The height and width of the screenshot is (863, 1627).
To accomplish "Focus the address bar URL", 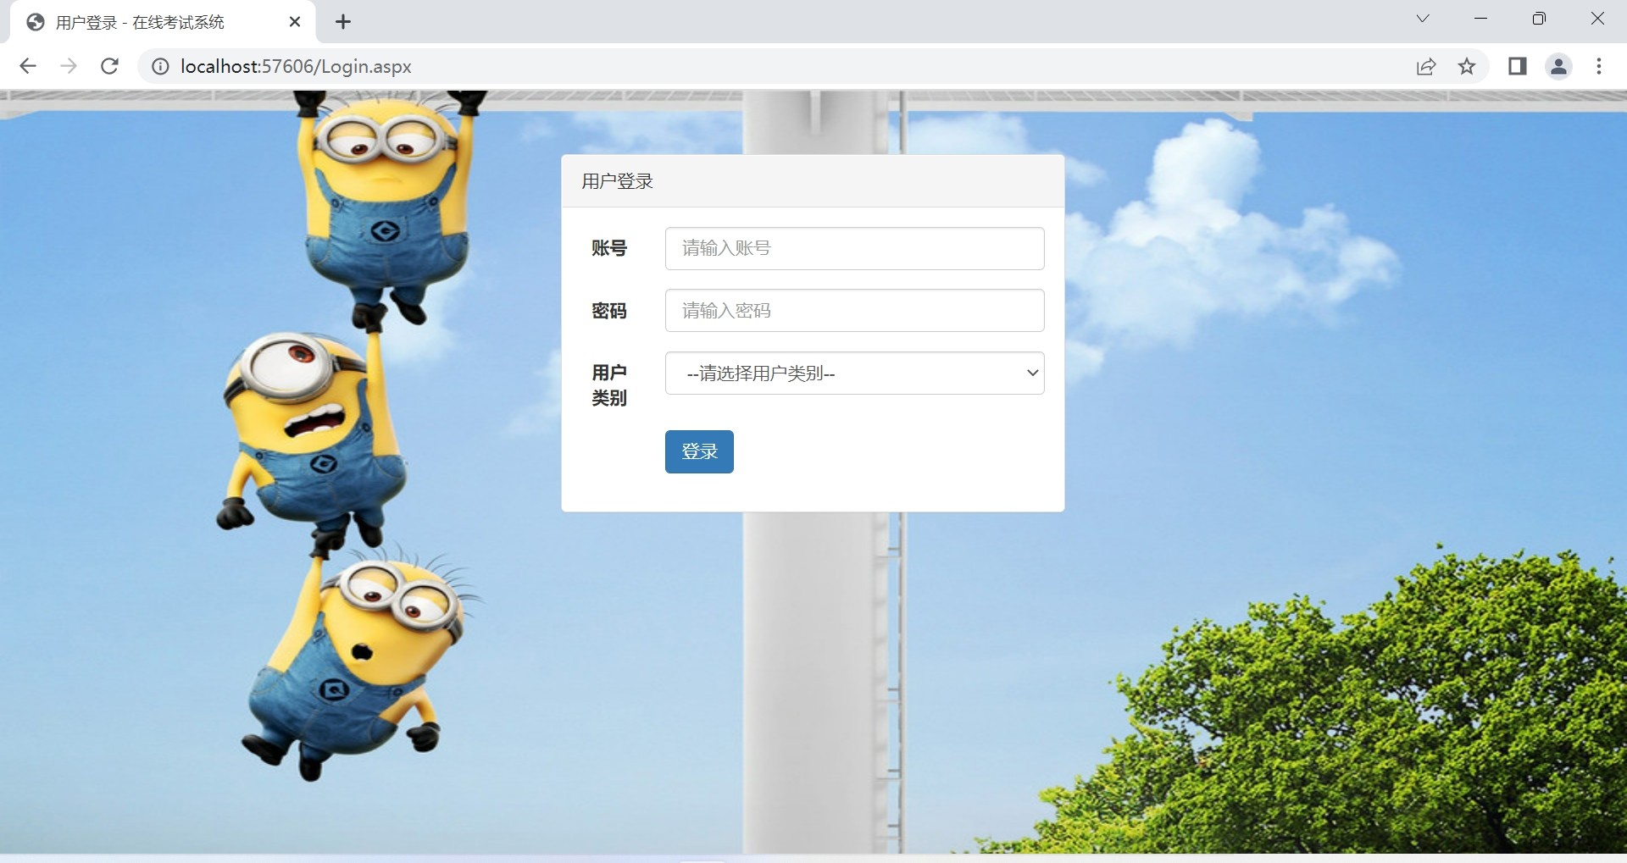I will (296, 66).
